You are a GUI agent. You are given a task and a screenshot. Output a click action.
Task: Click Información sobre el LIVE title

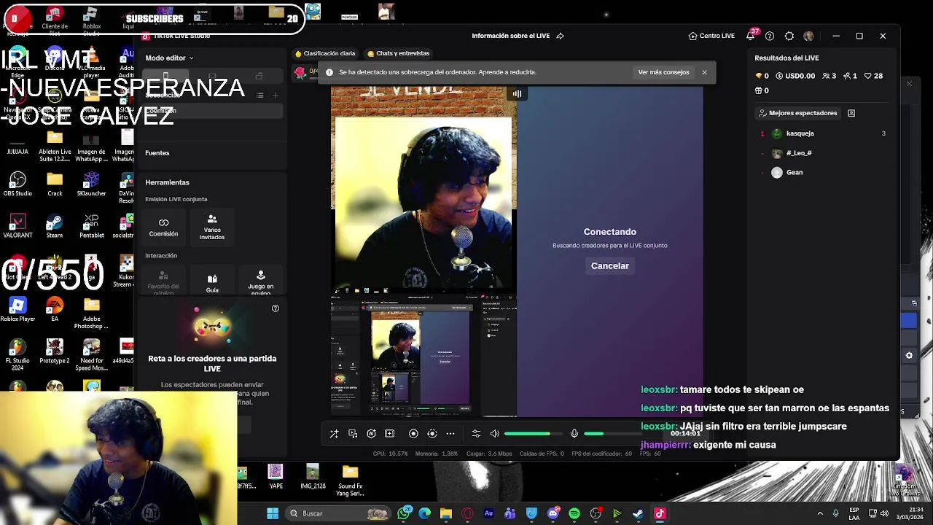pyautogui.click(x=510, y=36)
